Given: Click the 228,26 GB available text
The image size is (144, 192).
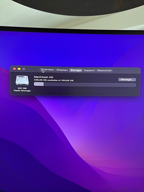Looking at the screenshot, I should point(45,80).
